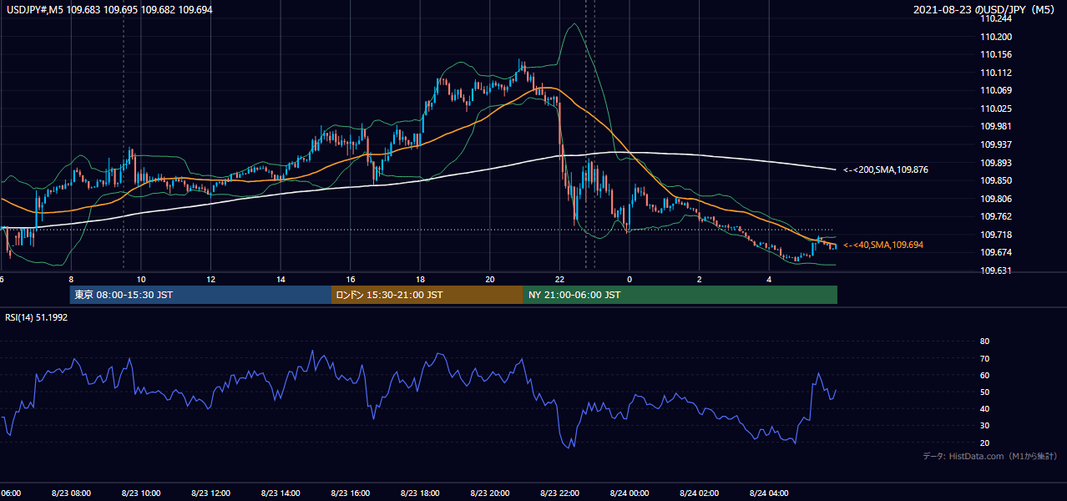Click the '8/23 16:00' date label
1067x501 pixels.
pos(351,493)
